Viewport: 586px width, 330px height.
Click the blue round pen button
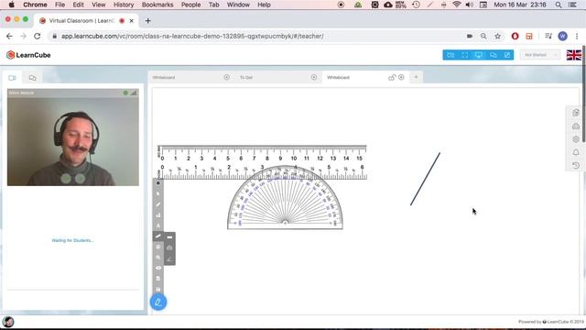pyautogui.click(x=158, y=302)
